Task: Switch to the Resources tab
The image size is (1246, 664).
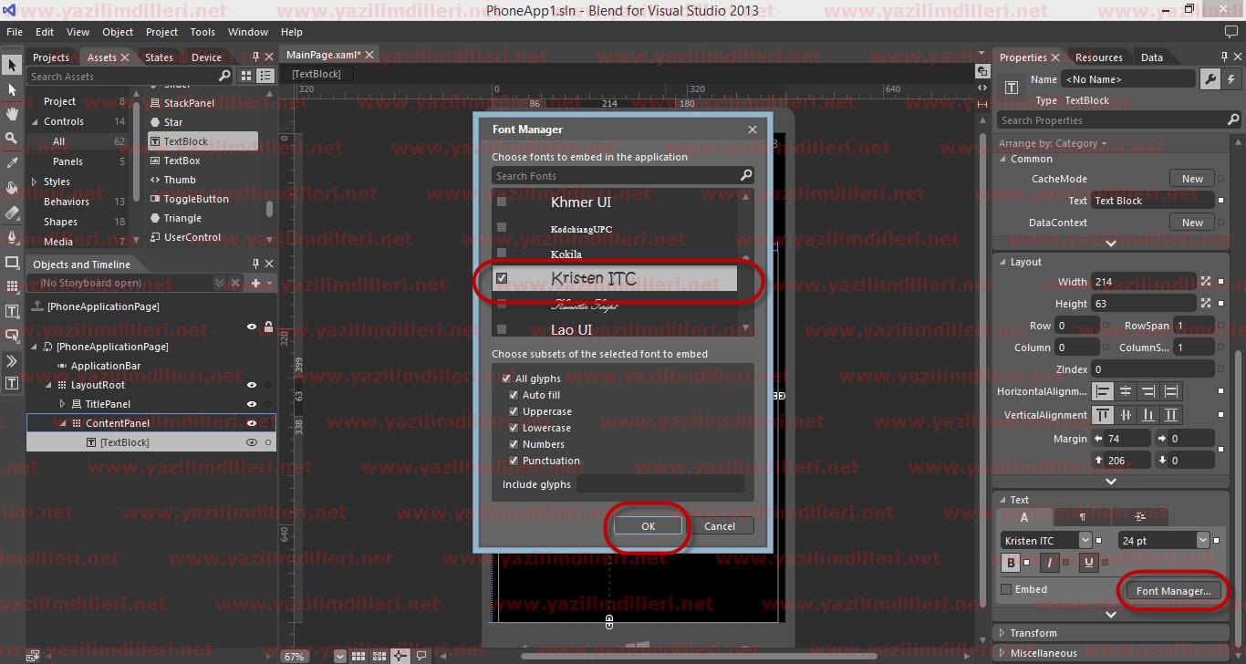Action: tap(1098, 57)
